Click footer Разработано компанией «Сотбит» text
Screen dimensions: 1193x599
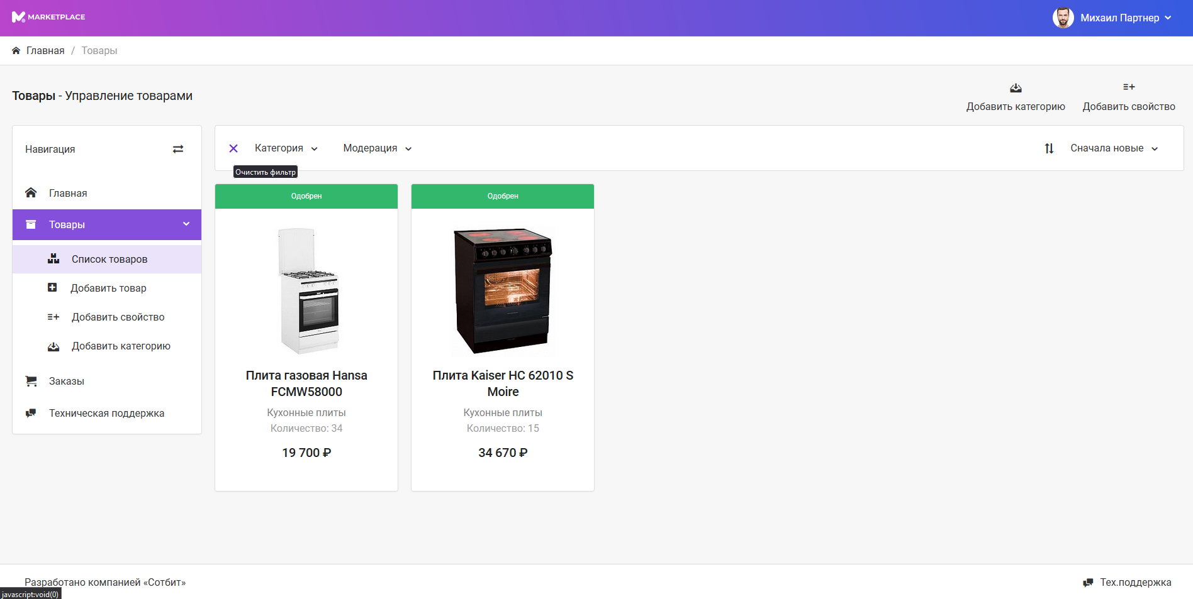click(x=105, y=582)
